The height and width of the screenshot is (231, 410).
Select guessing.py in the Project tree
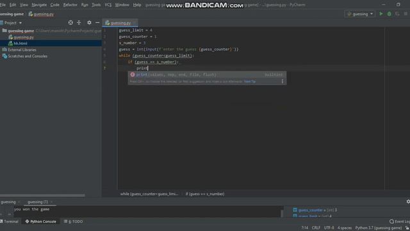(x=24, y=37)
